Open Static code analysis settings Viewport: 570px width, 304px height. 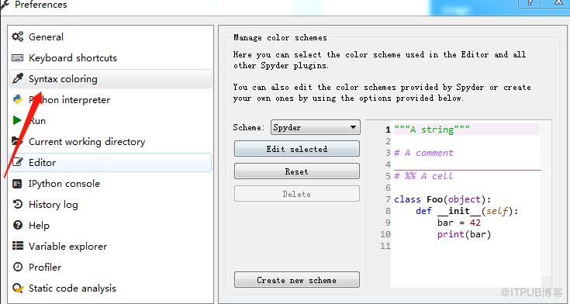(110, 288)
